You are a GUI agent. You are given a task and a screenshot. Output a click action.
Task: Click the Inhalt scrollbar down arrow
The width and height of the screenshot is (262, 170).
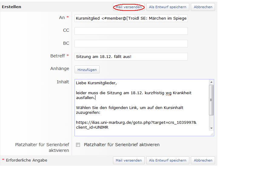(211, 128)
